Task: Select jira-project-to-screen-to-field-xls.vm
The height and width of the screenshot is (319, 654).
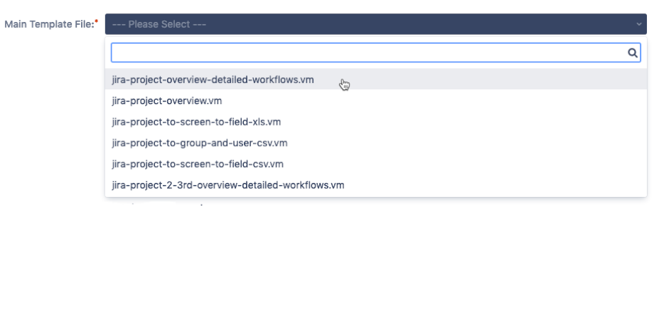Action: 375,122
